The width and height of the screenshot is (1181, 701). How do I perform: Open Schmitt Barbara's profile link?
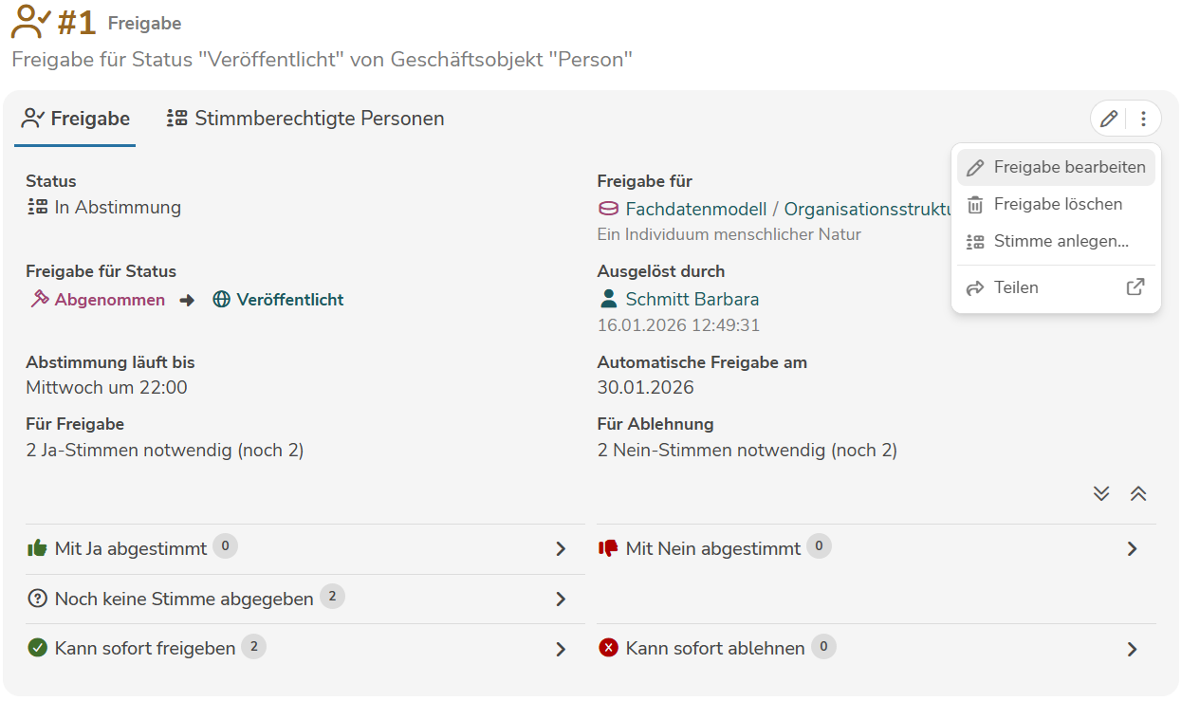[x=692, y=298]
